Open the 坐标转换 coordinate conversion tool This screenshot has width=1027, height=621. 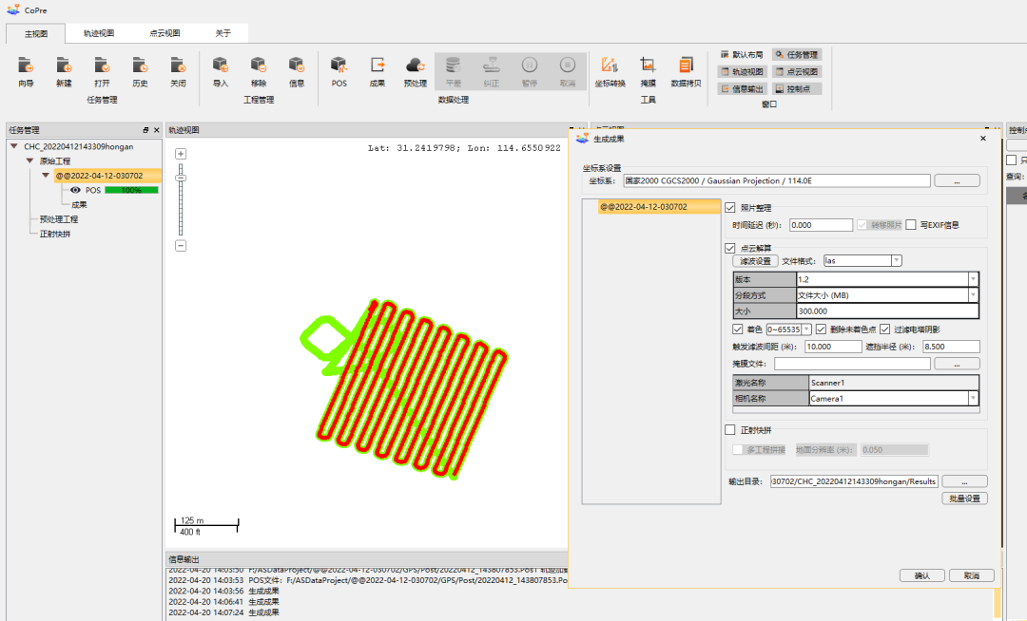610,66
